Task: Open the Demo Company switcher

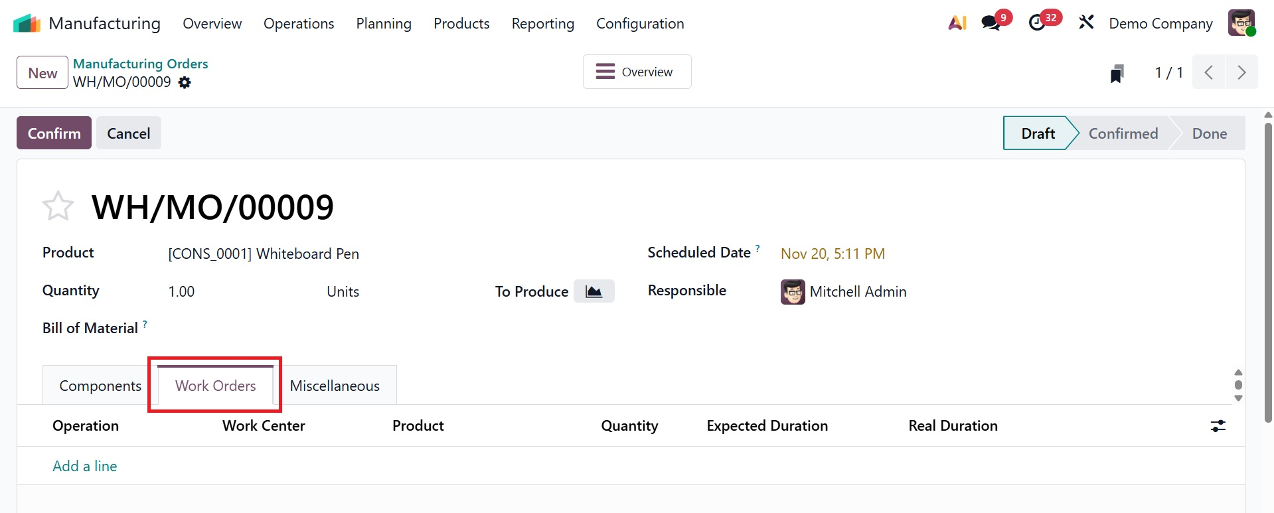Action: (x=1160, y=24)
